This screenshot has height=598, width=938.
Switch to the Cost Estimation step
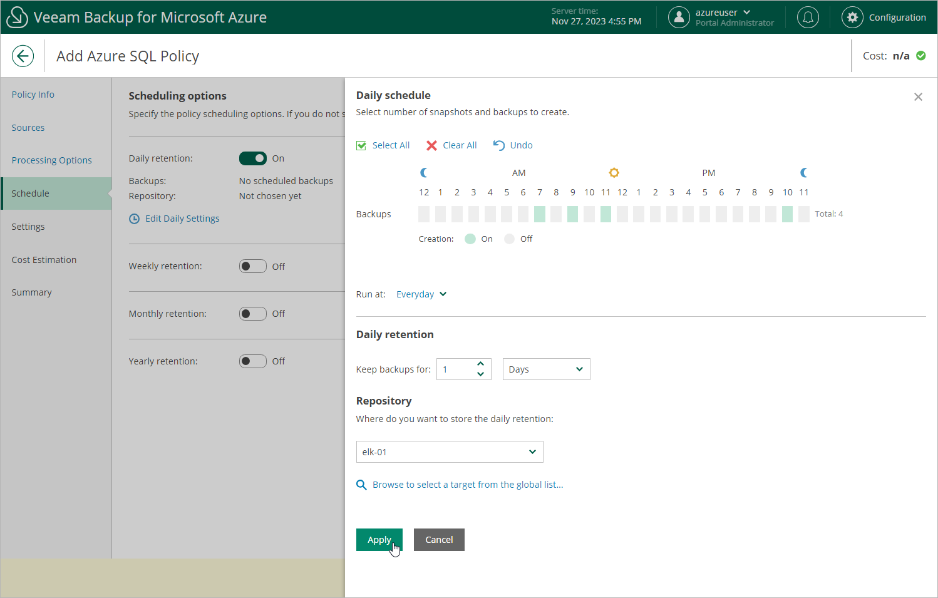click(x=44, y=260)
